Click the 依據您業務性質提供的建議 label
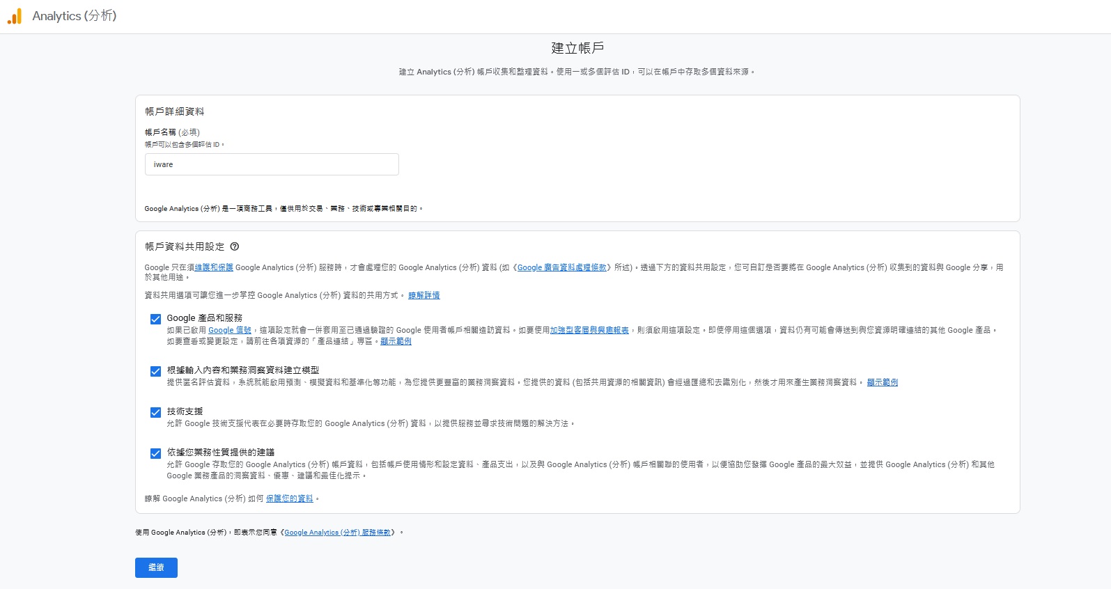Viewport: 1111px width, 589px height. (221, 453)
